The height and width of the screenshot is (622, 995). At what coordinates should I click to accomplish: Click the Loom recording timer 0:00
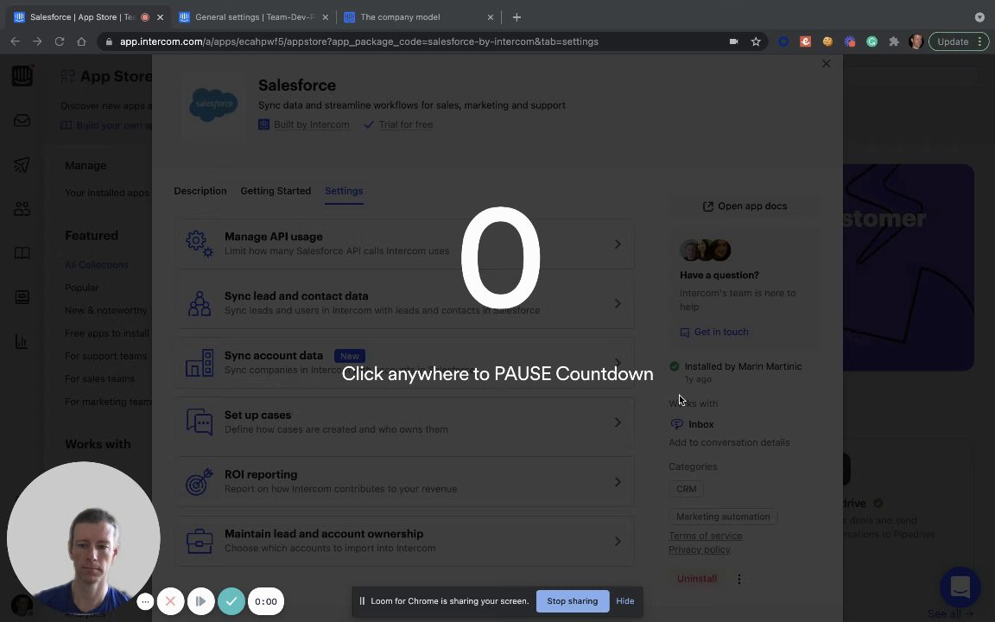point(266,601)
